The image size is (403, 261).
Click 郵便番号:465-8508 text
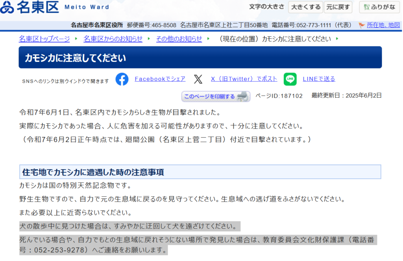tap(152, 25)
